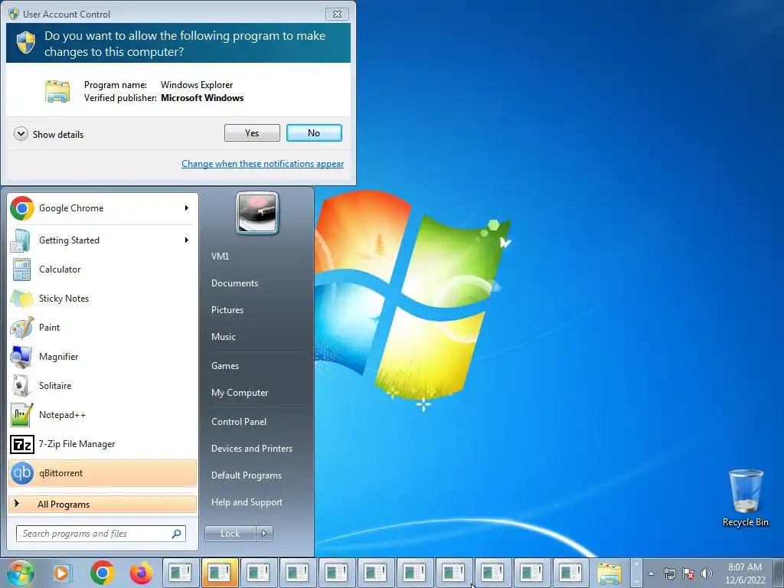Expand Getting Started submenu arrow
Screen dimensions: 784x588
pos(187,240)
